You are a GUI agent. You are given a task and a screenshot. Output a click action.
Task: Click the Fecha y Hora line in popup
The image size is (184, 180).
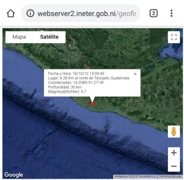click(x=76, y=73)
